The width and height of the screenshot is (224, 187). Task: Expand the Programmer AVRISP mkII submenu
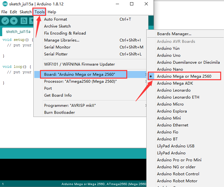tap(91, 106)
